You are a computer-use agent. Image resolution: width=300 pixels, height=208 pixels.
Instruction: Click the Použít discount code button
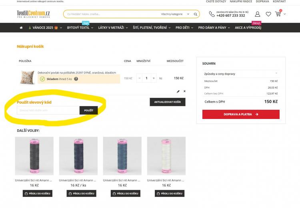pyautogui.click(x=88, y=110)
